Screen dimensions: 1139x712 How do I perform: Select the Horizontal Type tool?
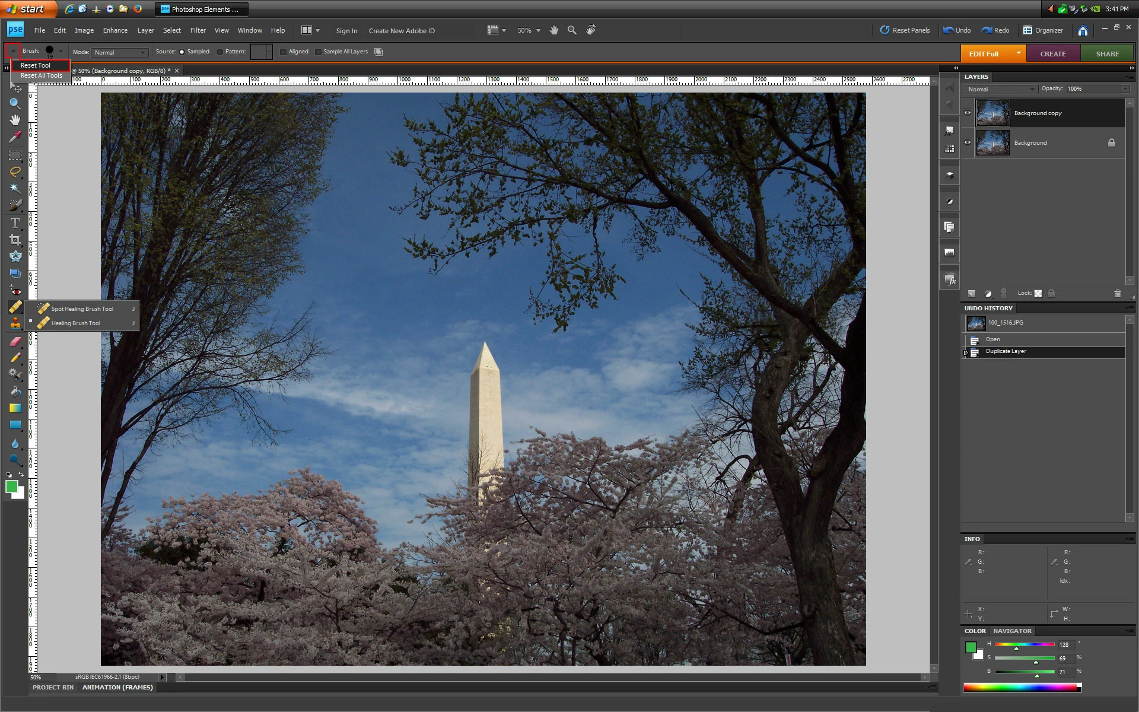pos(15,223)
